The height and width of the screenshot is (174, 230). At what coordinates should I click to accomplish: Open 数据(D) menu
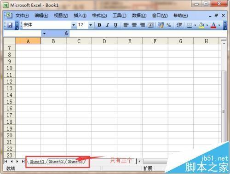click(x=139, y=16)
